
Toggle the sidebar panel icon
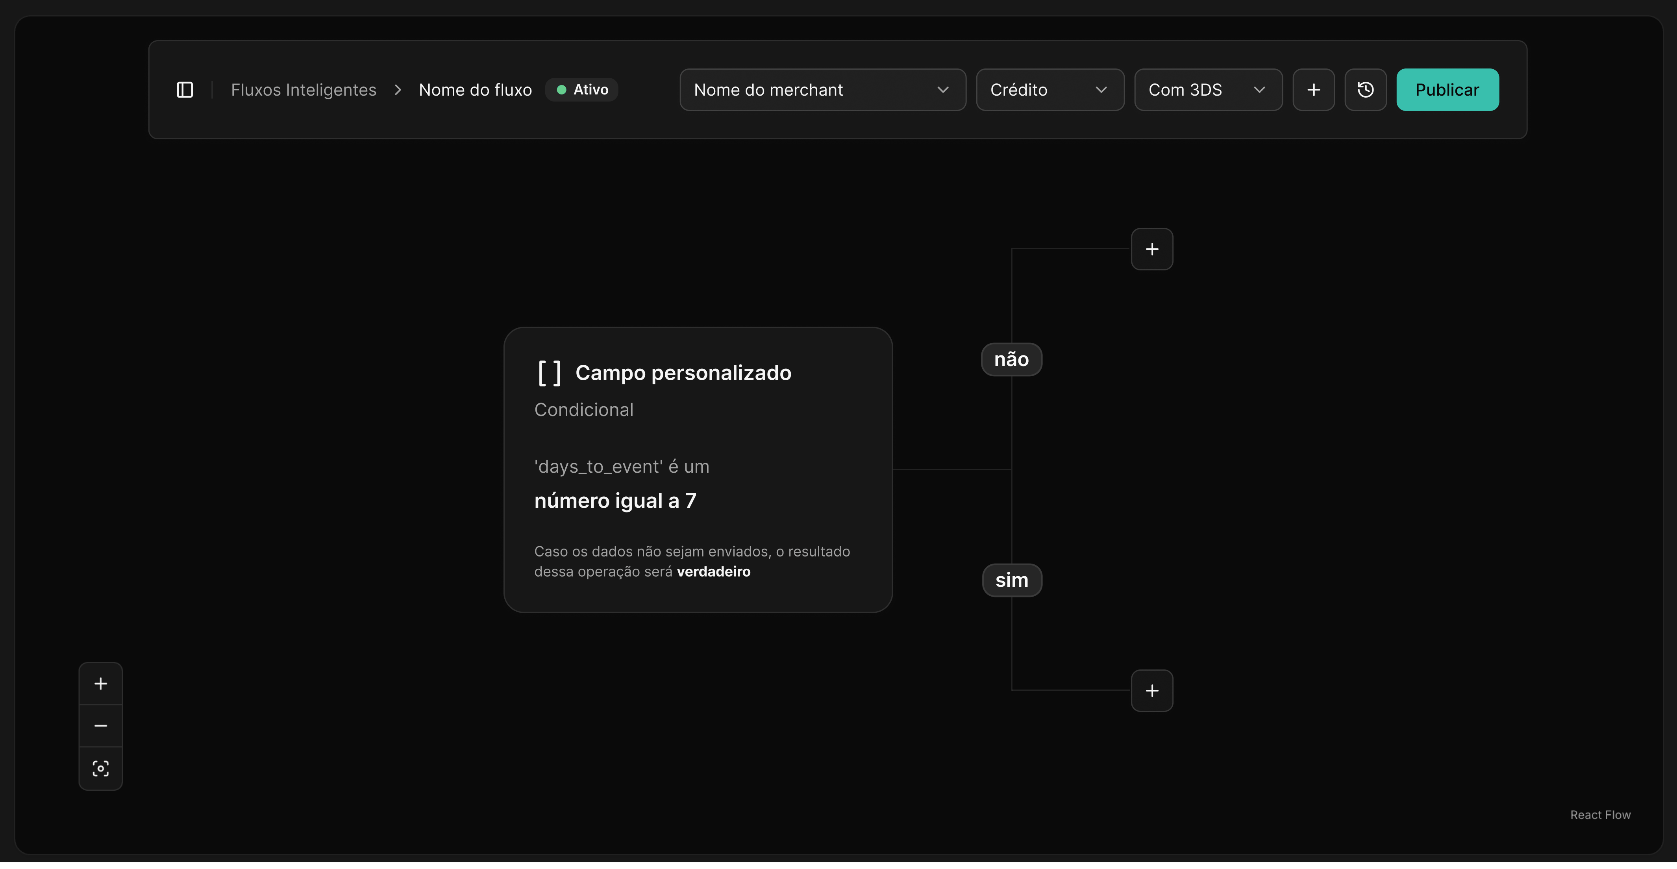185,90
